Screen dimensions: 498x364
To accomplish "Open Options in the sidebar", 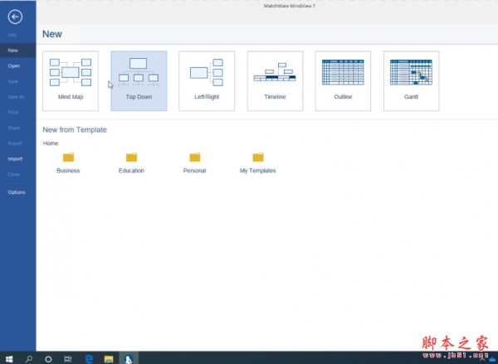I will pyautogui.click(x=18, y=192).
